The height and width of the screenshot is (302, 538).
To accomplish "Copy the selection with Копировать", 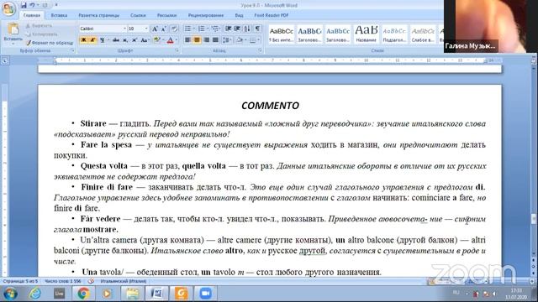I will tap(41, 34).
